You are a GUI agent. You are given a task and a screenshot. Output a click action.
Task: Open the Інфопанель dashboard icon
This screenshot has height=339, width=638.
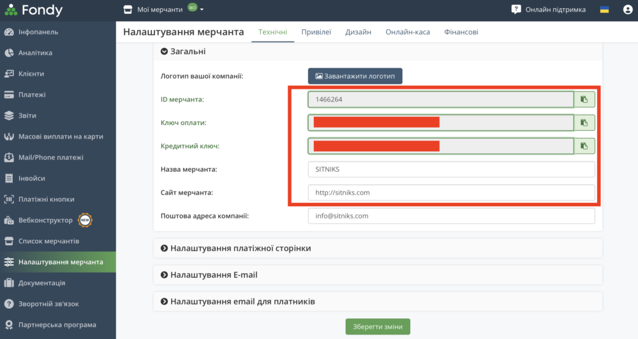(x=9, y=32)
